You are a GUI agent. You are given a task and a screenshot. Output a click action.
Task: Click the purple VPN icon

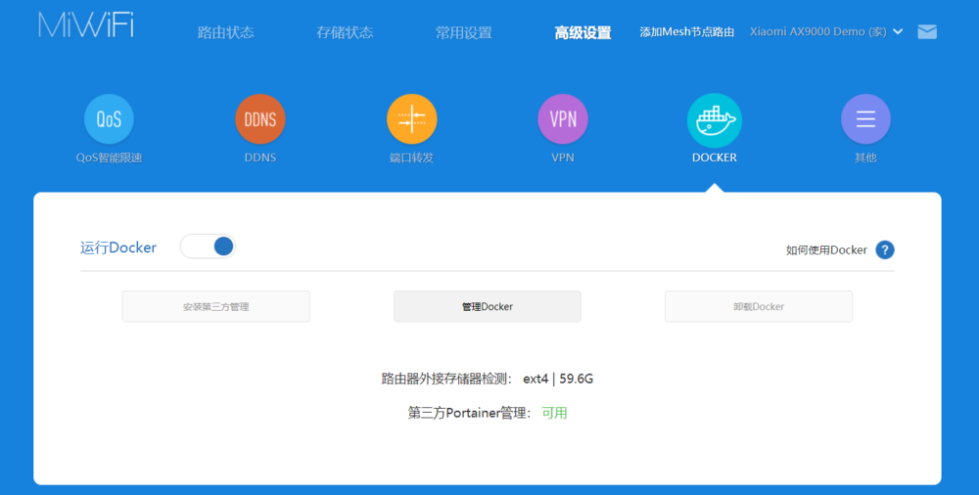pos(563,119)
